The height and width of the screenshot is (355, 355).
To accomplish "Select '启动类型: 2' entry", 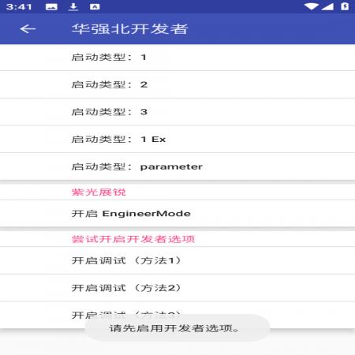I will [x=177, y=84].
